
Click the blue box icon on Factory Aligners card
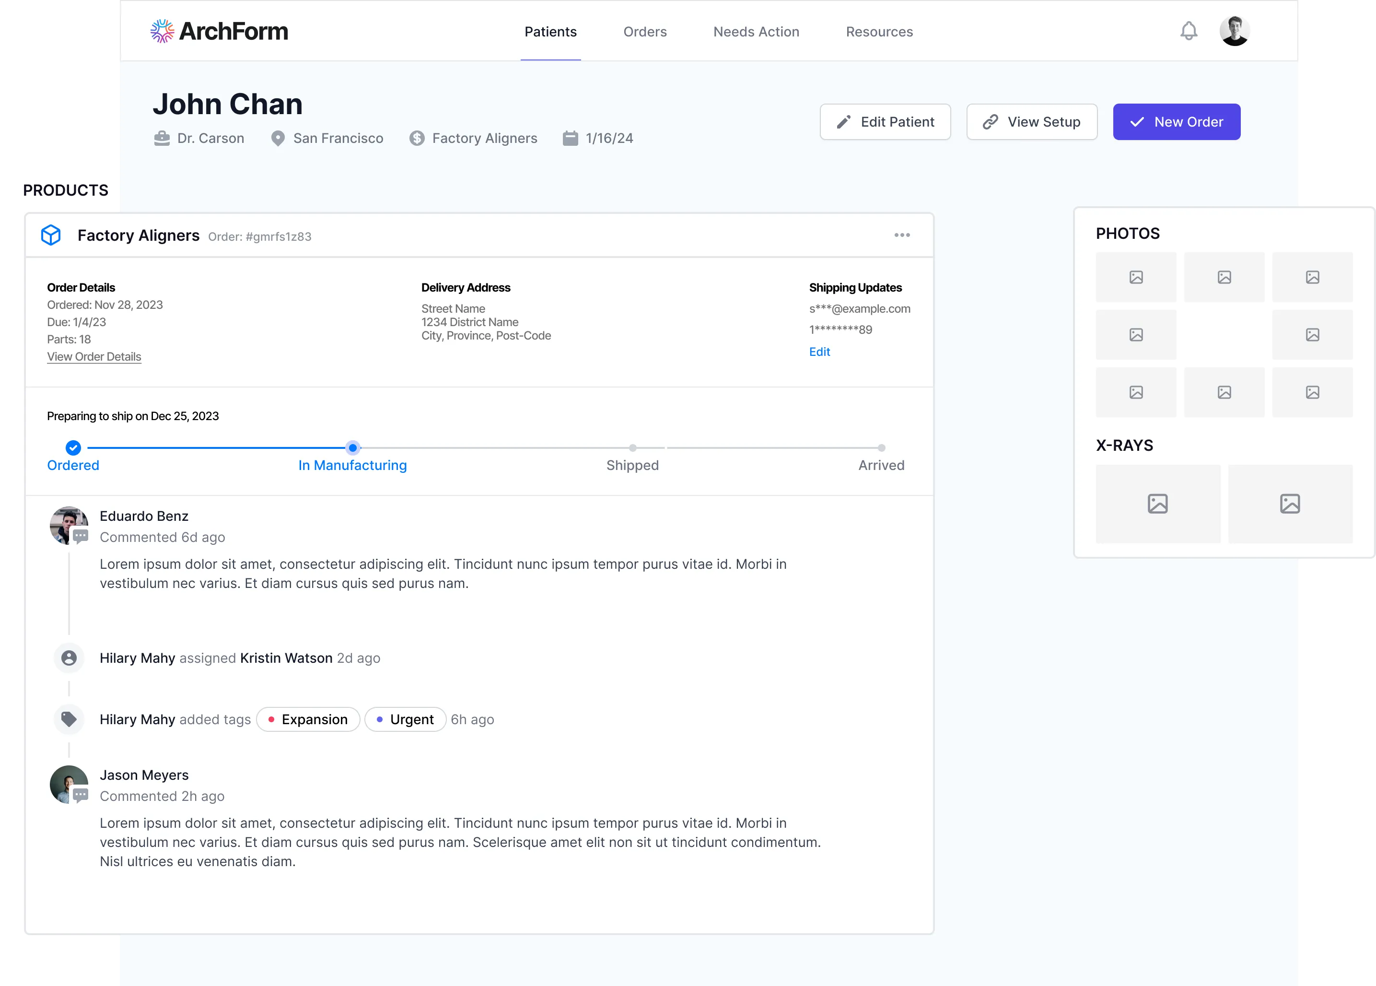[x=51, y=235]
